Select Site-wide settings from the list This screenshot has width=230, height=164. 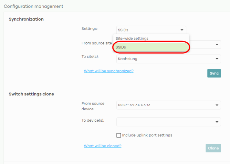132,38
